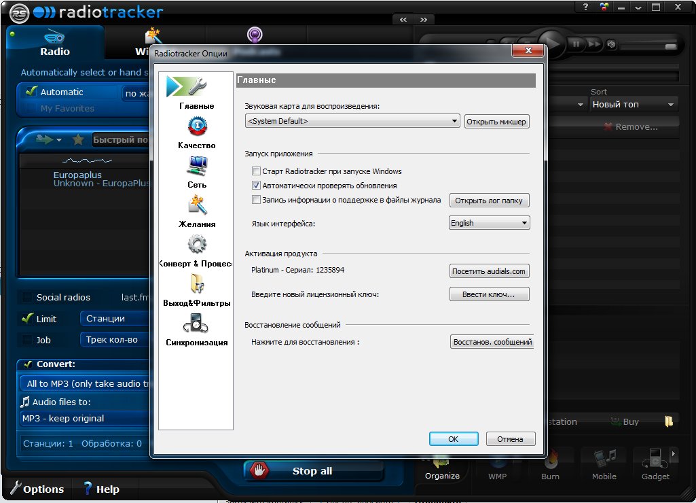The width and height of the screenshot is (696, 503).
Task: Click the pause button in player
Action: (x=576, y=44)
